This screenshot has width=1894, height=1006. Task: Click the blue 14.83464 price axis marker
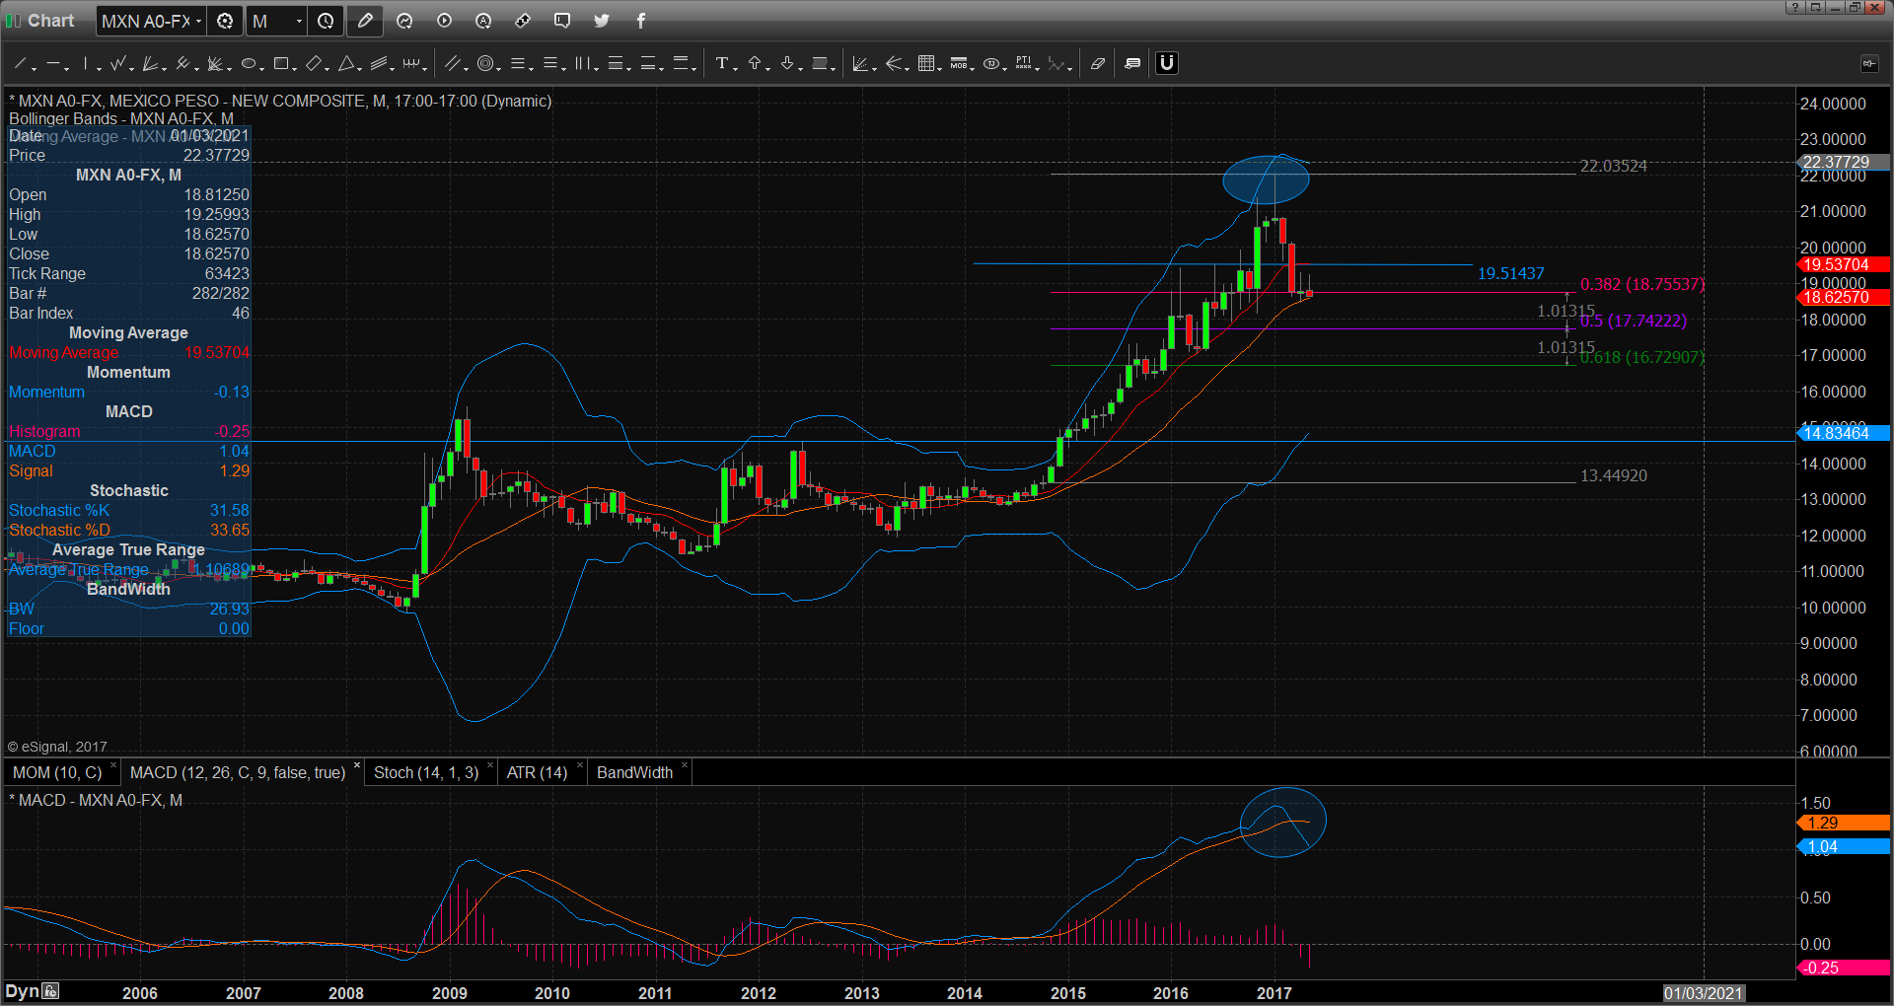(x=1842, y=433)
